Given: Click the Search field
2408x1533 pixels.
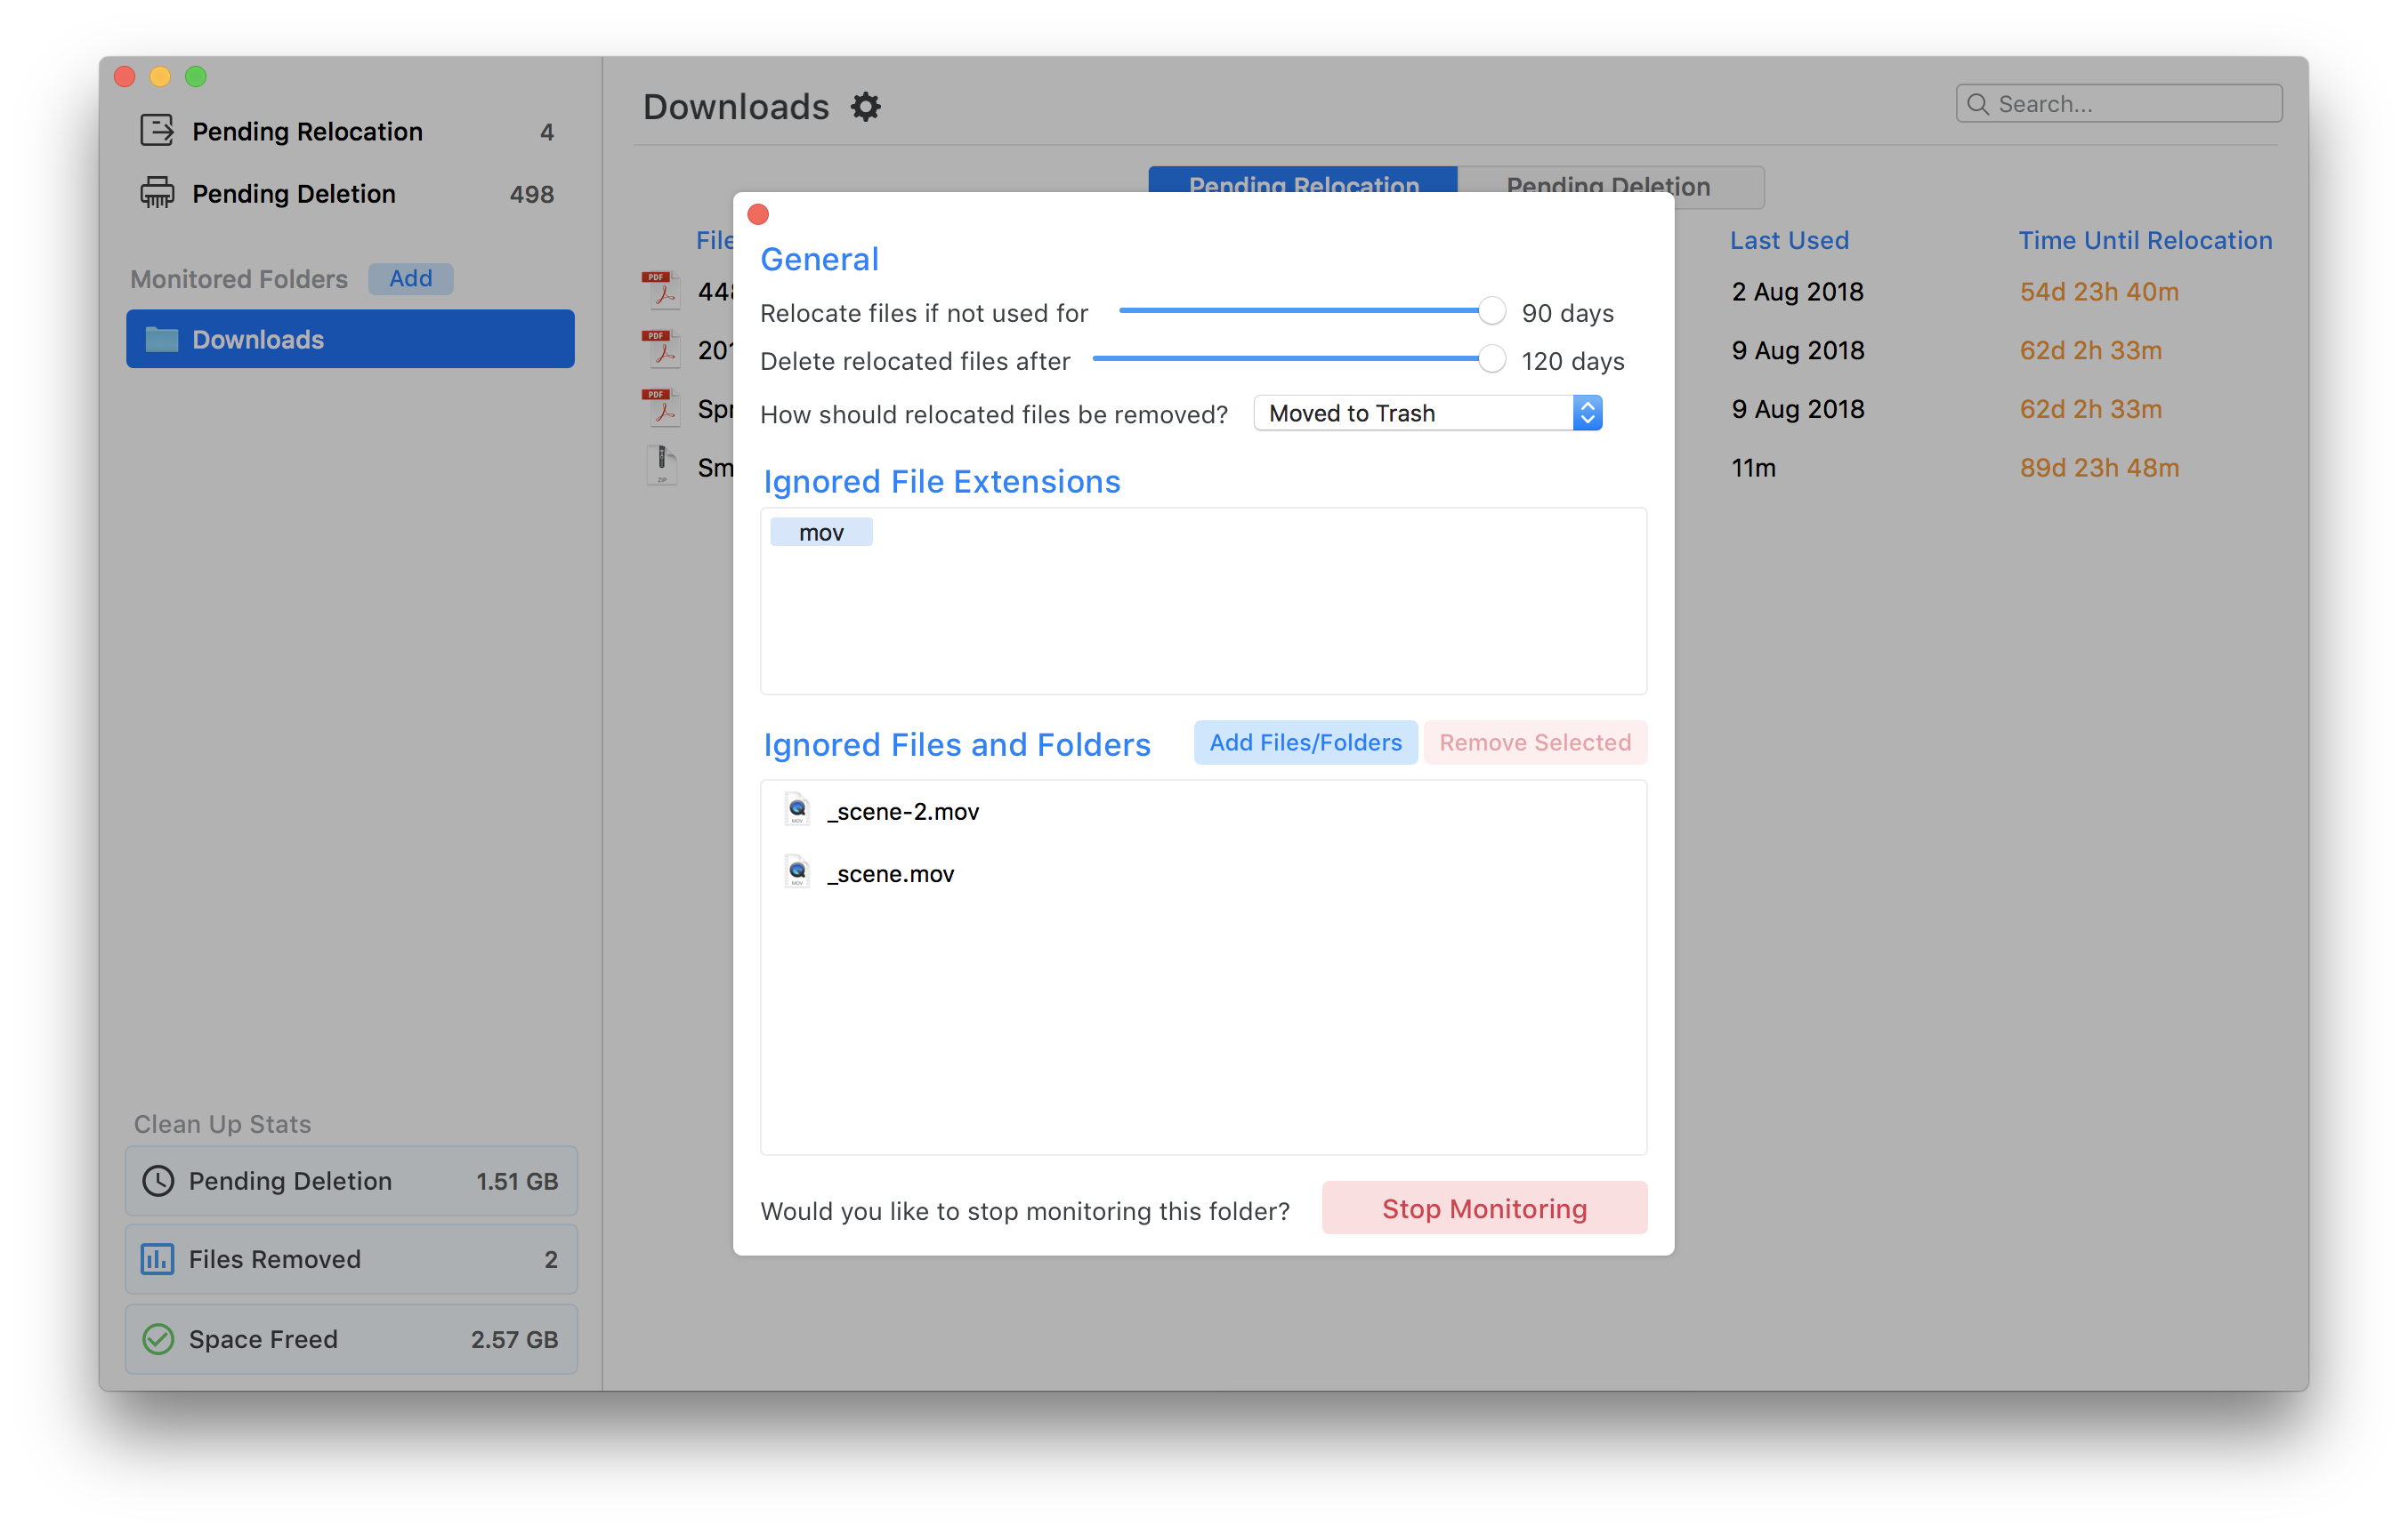Looking at the screenshot, I should (x=2119, y=104).
